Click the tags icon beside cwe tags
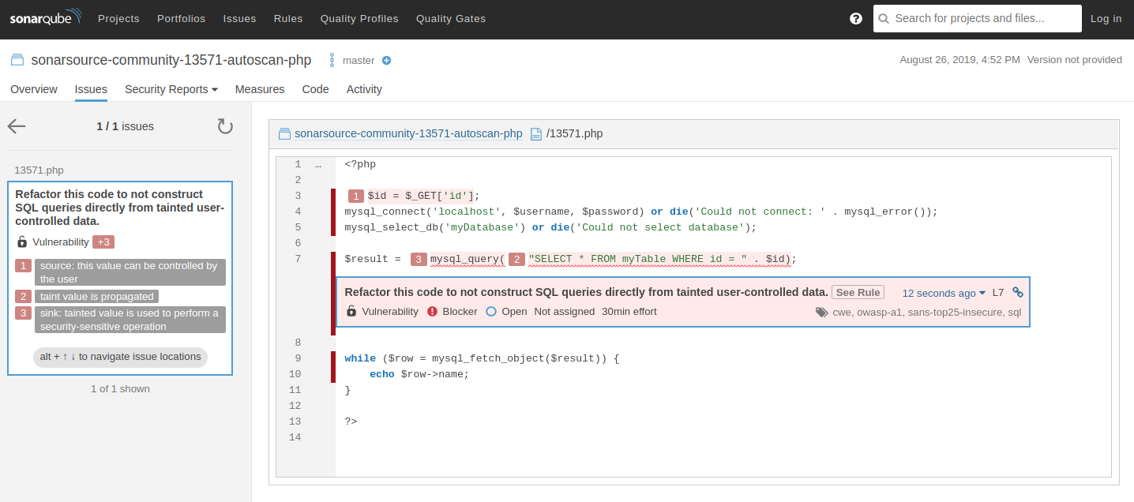The image size is (1134, 502). pyautogui.click(x=822, y=312)
